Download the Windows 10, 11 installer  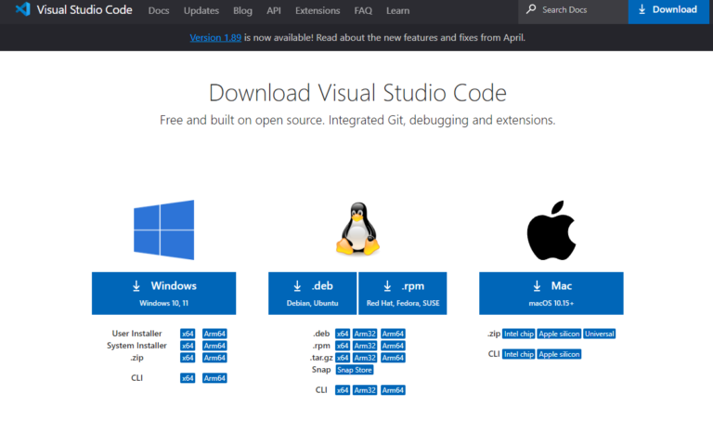163,293
